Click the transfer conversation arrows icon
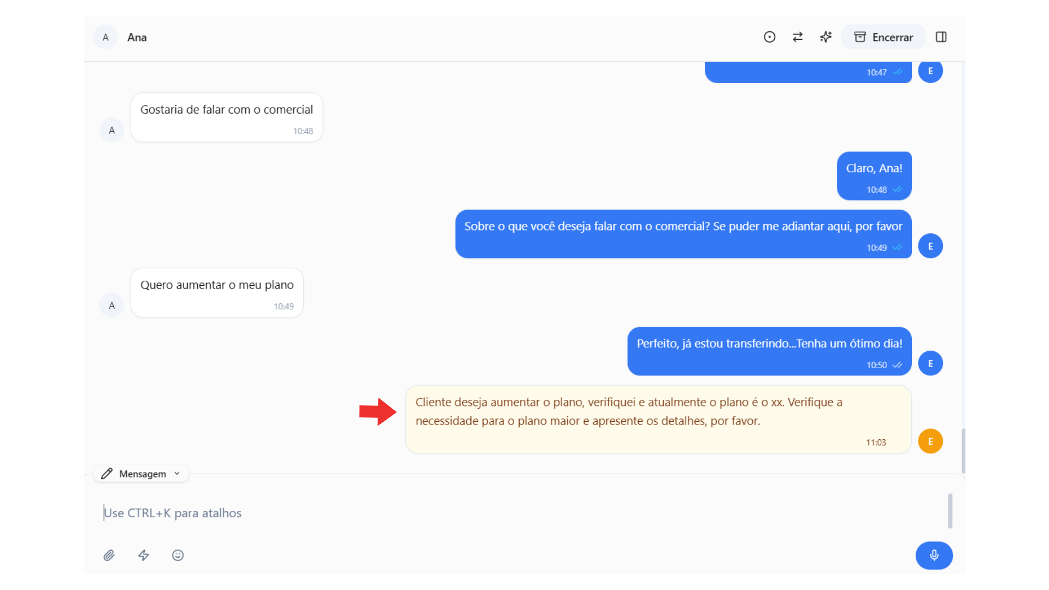The image size is (1049, 590). (798, 37)
